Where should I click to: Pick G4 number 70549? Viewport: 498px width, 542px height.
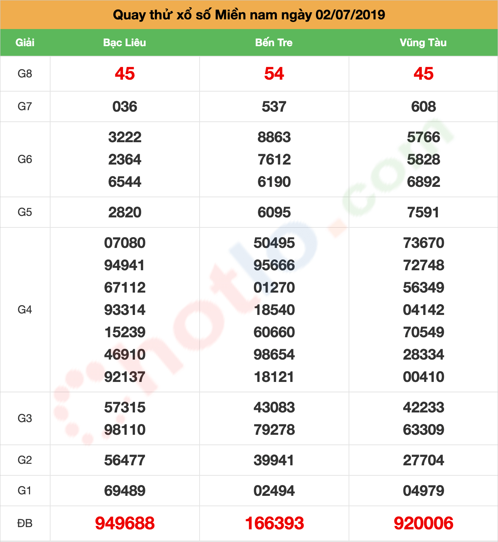[424, 332]
